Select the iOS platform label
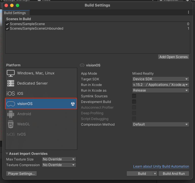The image size is (195, 183). click(x=20, y=94)
